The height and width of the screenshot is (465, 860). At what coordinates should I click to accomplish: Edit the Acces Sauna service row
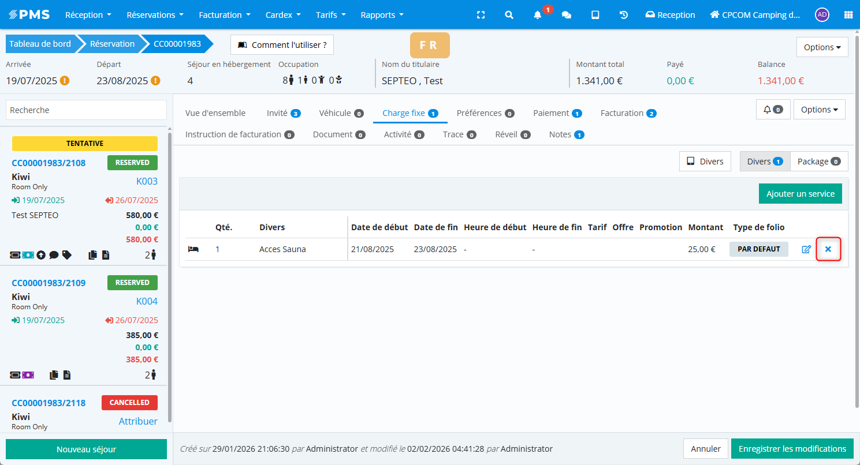pos(806,249)
